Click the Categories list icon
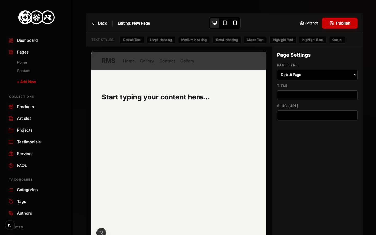376x235 pixels. point(11,190)
